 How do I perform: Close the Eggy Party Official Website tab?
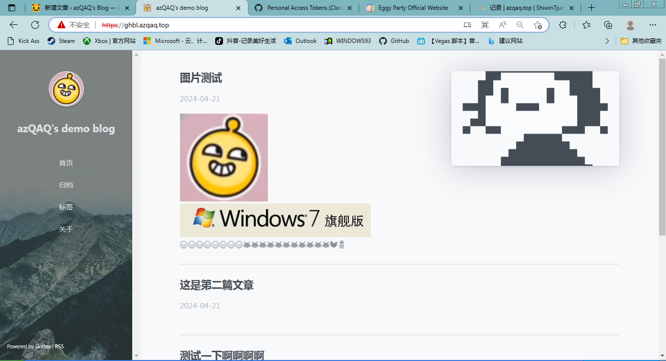tap(461, 8)
